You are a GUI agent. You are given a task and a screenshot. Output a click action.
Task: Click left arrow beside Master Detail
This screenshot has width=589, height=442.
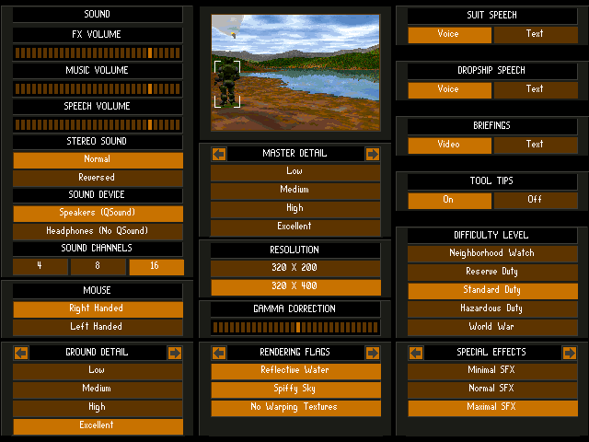click(x=219, y=154)
